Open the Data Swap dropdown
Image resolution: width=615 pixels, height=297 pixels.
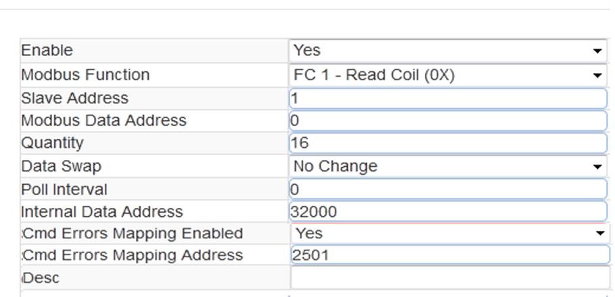pos(448,166)
